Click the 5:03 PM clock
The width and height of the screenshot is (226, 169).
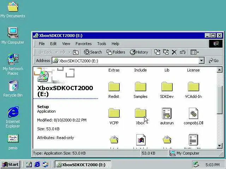(213, 164)
